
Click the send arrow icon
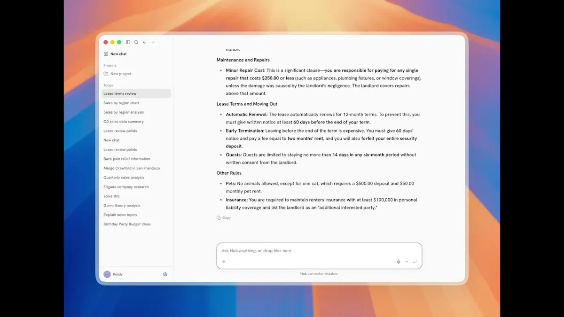pyautogui.click(x=415, y=262)
